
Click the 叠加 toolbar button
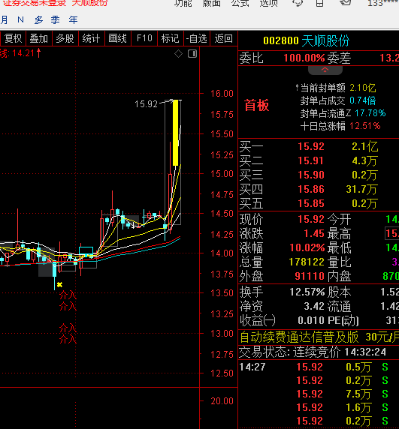pyautogui.click(x=39, y=38)
